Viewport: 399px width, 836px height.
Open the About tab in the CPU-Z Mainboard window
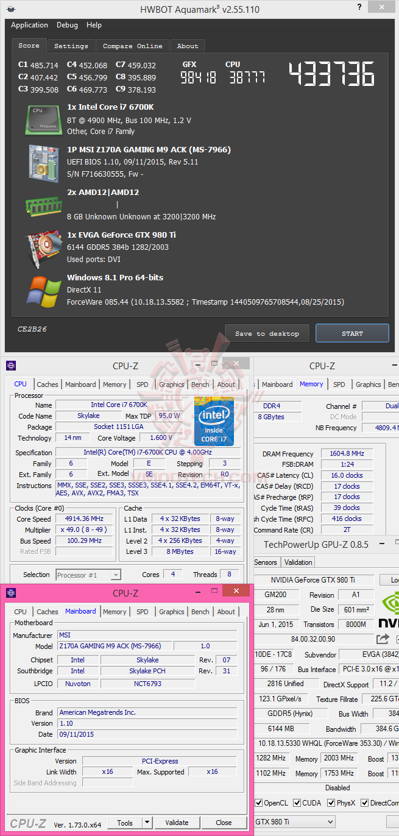pos(226,612)
